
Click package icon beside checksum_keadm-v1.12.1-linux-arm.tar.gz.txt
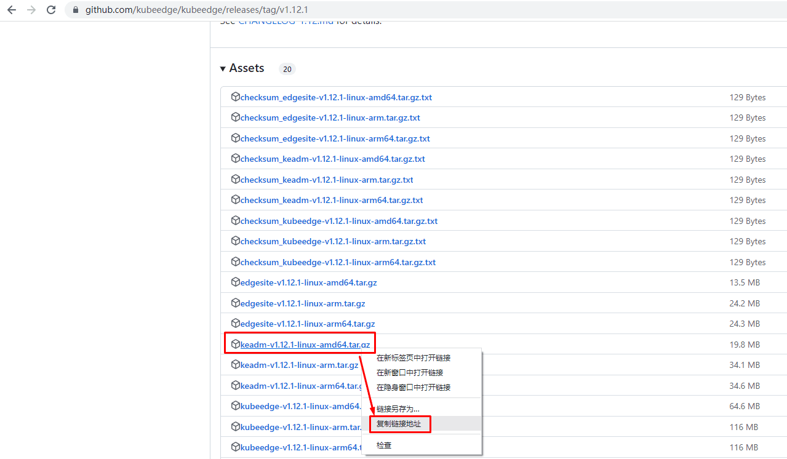point(235,180)
